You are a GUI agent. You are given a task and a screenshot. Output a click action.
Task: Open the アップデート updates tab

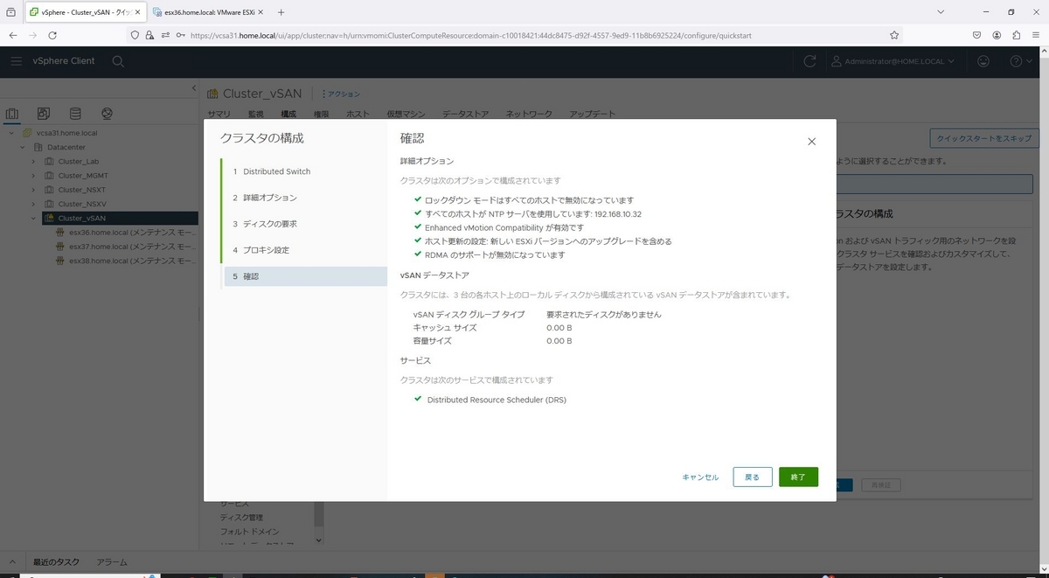[592, 114]
